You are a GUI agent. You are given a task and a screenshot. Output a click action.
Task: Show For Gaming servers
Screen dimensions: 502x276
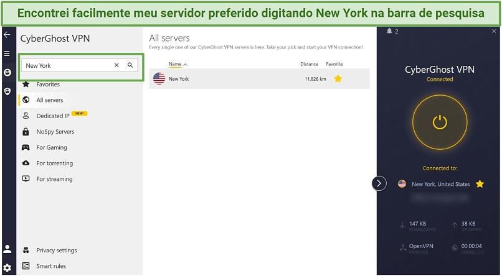(x=52, y=147)
